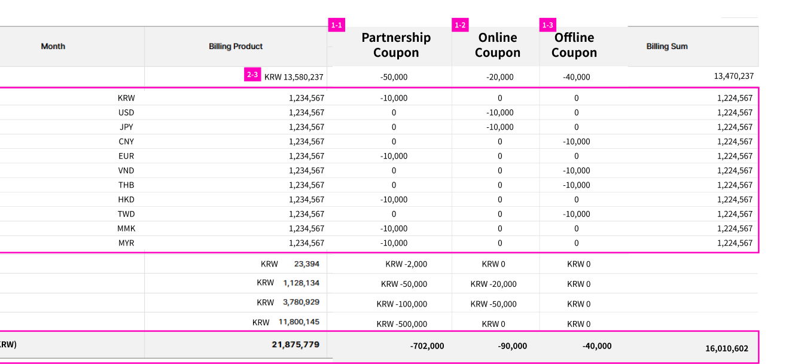Select the USD currency row label
This screenshot has height=364, width=789.
(126, 112)
